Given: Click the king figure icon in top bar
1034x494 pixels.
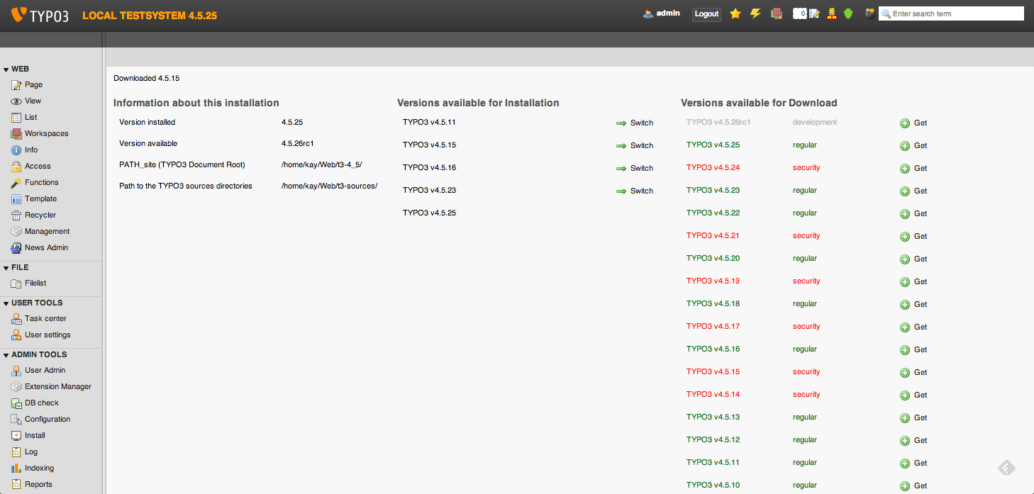Looking at the screenshot, I should point(831,13).
